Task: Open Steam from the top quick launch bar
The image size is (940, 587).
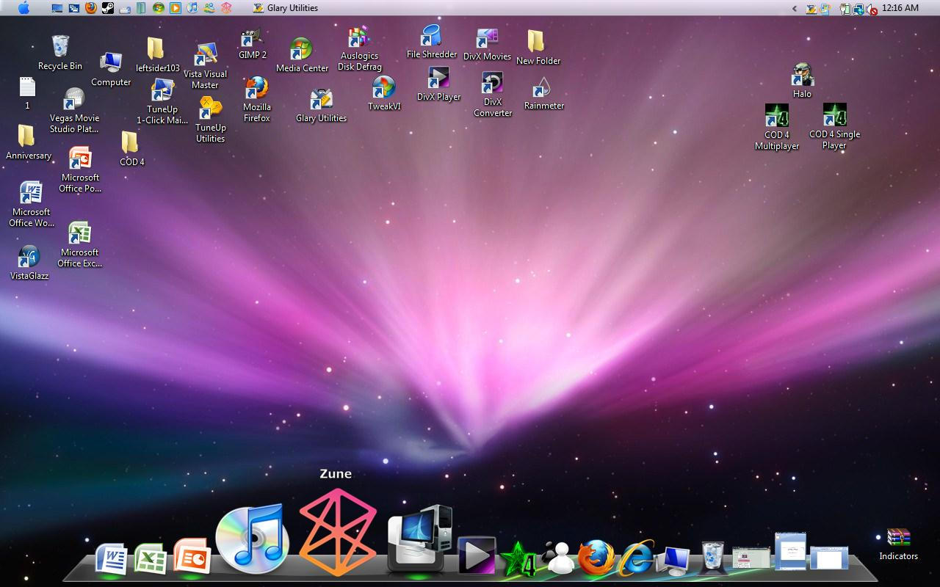Action: click(x=108, y=8)
